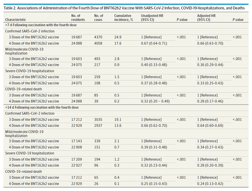Select the cumulative incidence value "24.9"
The width and height of the screenshot is (252, 191).
pos(118,37)
